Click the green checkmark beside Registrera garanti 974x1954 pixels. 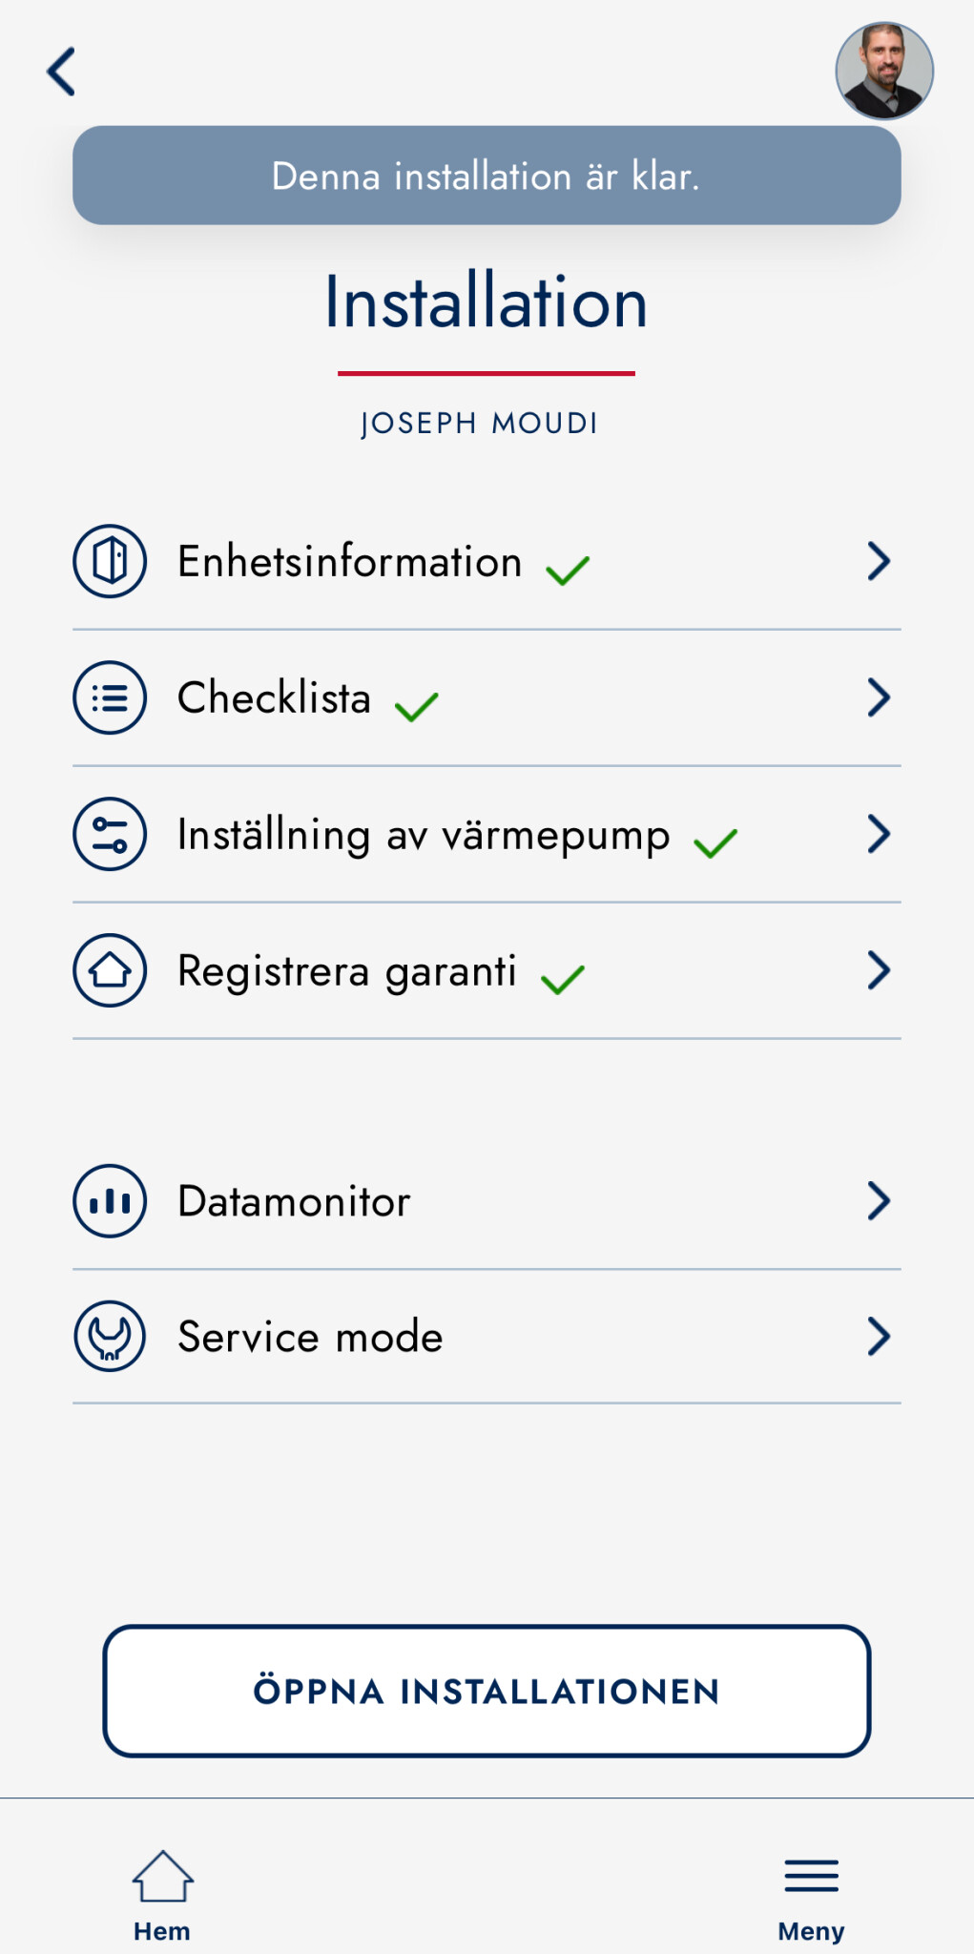563,979
